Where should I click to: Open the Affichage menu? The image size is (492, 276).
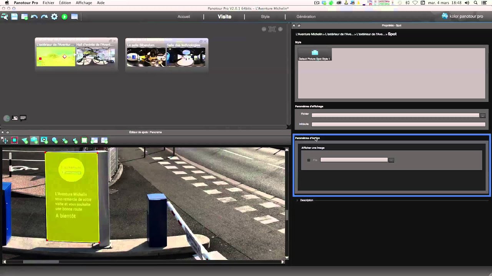click(x=84, y=3)
